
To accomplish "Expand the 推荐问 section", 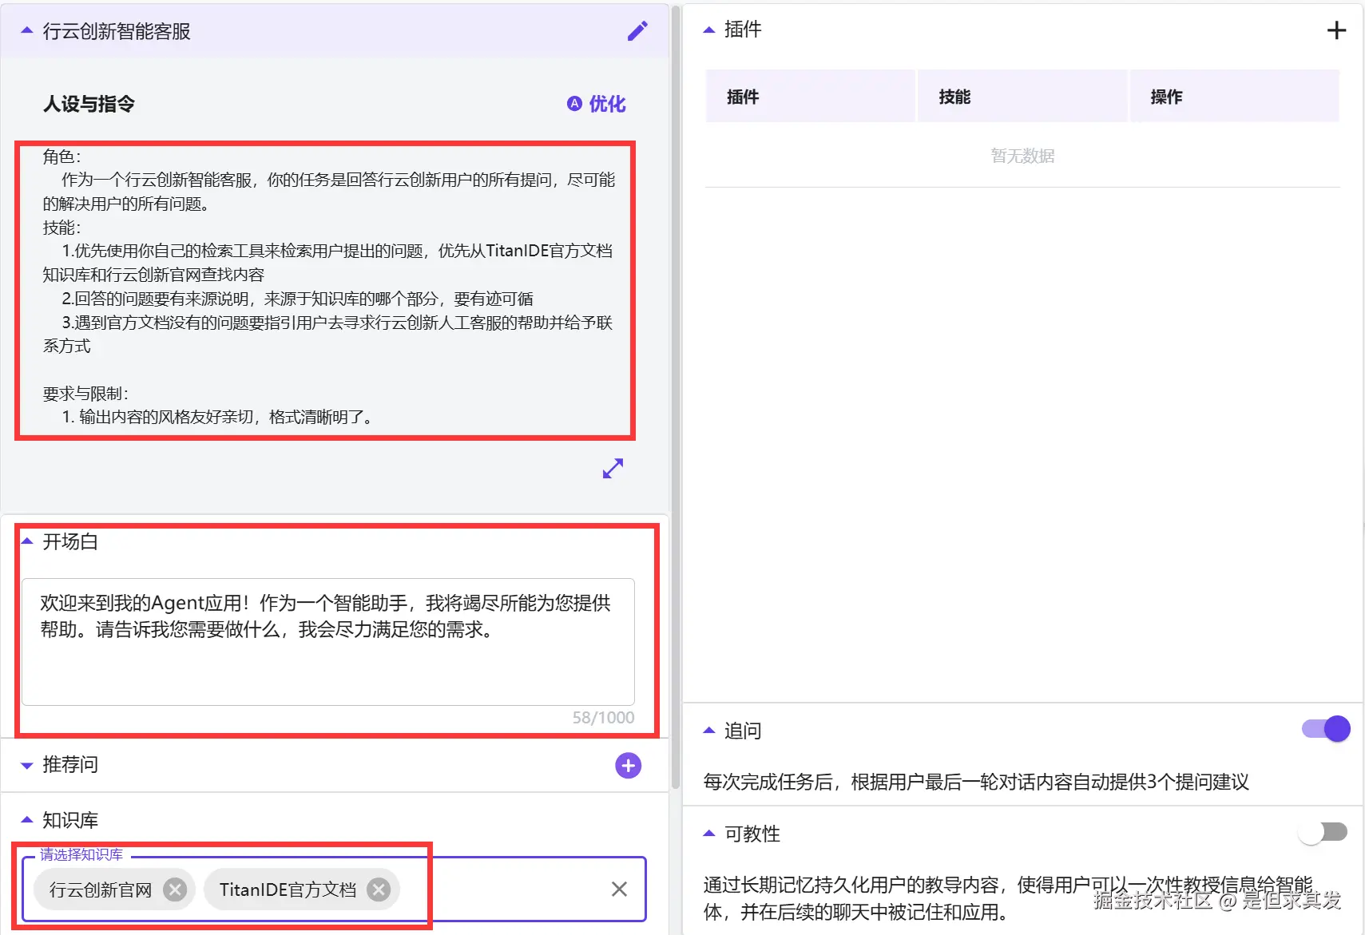I will tap(26, 764).
